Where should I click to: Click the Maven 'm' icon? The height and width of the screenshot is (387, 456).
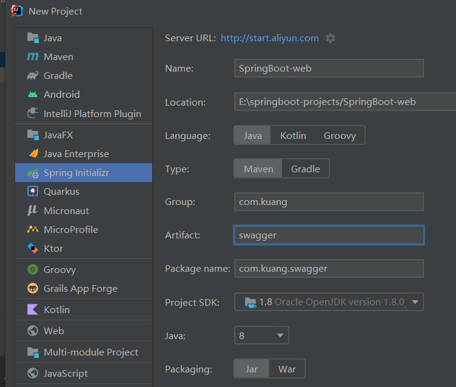[33, 56]
